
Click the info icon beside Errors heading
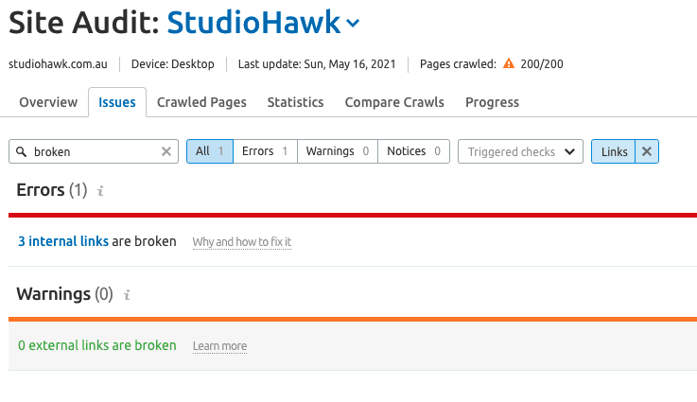point(101,191)
